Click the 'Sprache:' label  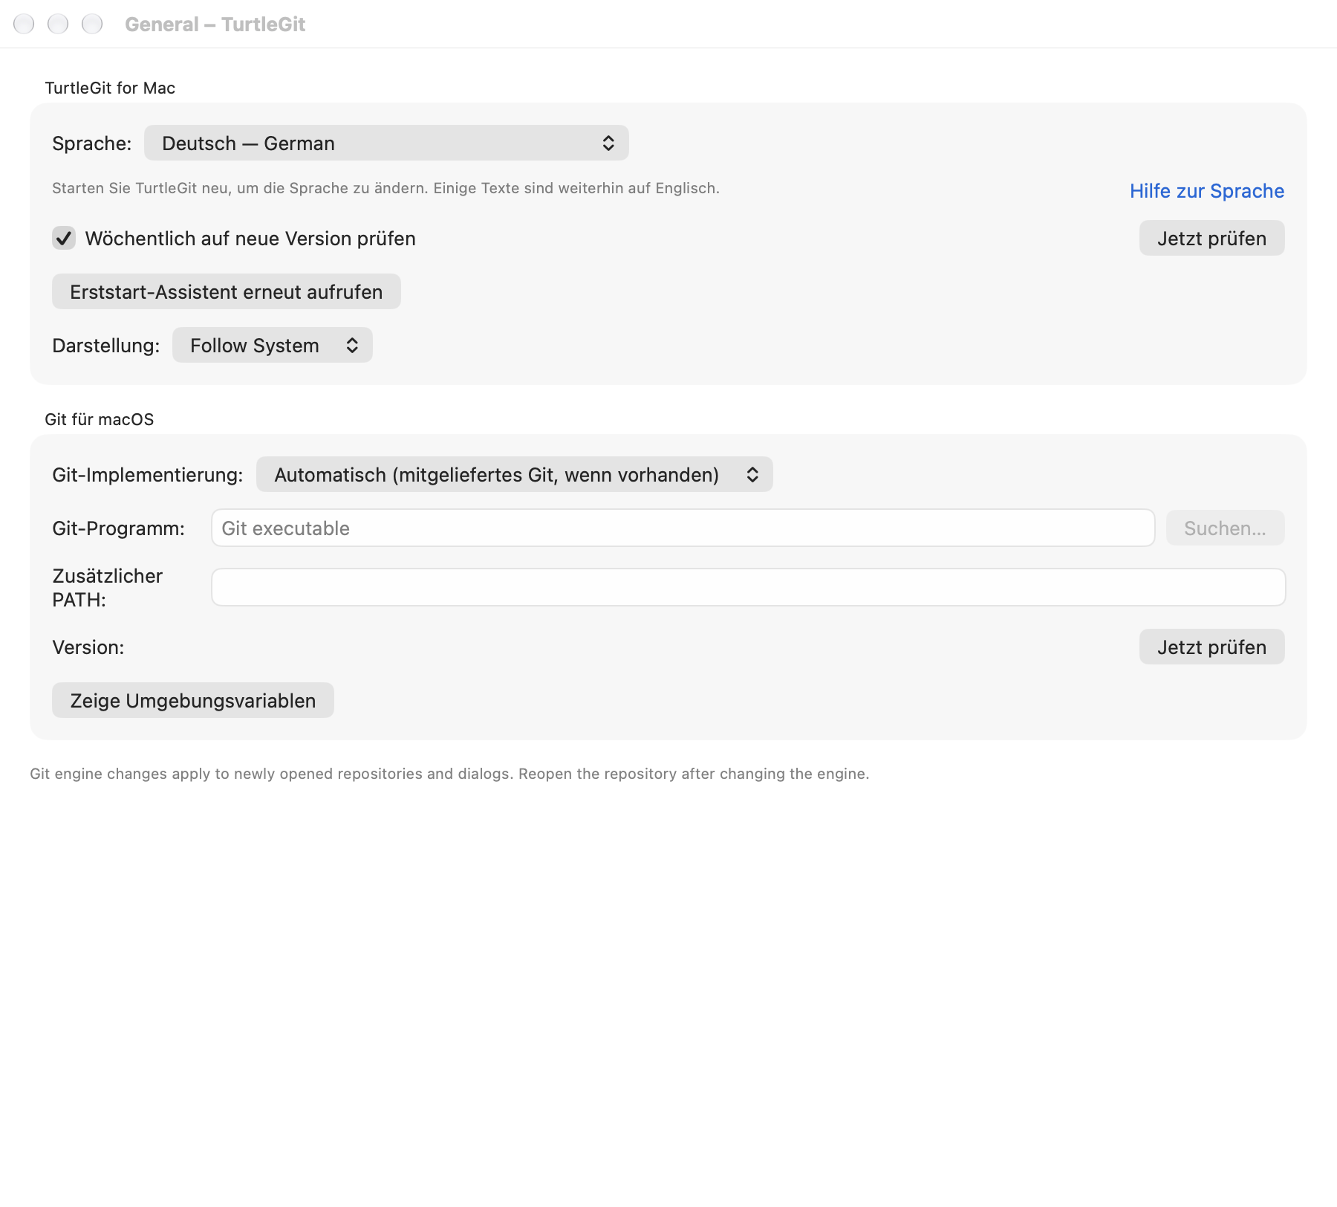coord(92,143)
